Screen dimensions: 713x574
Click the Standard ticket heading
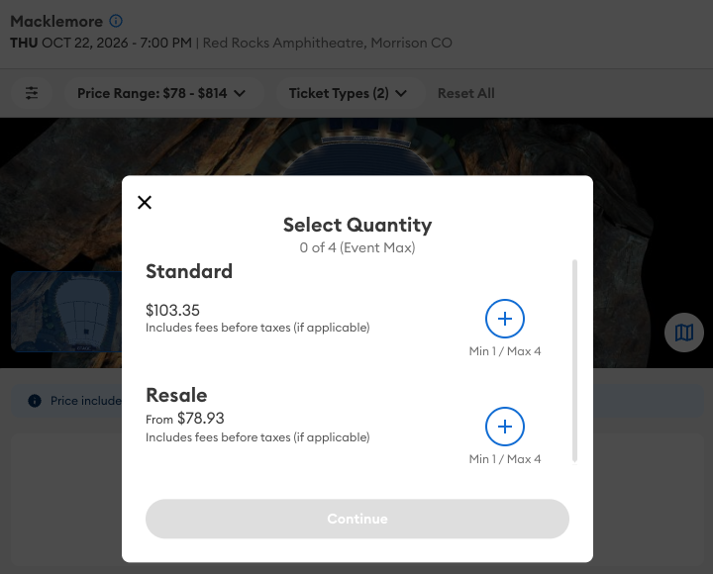coord(189,271)
